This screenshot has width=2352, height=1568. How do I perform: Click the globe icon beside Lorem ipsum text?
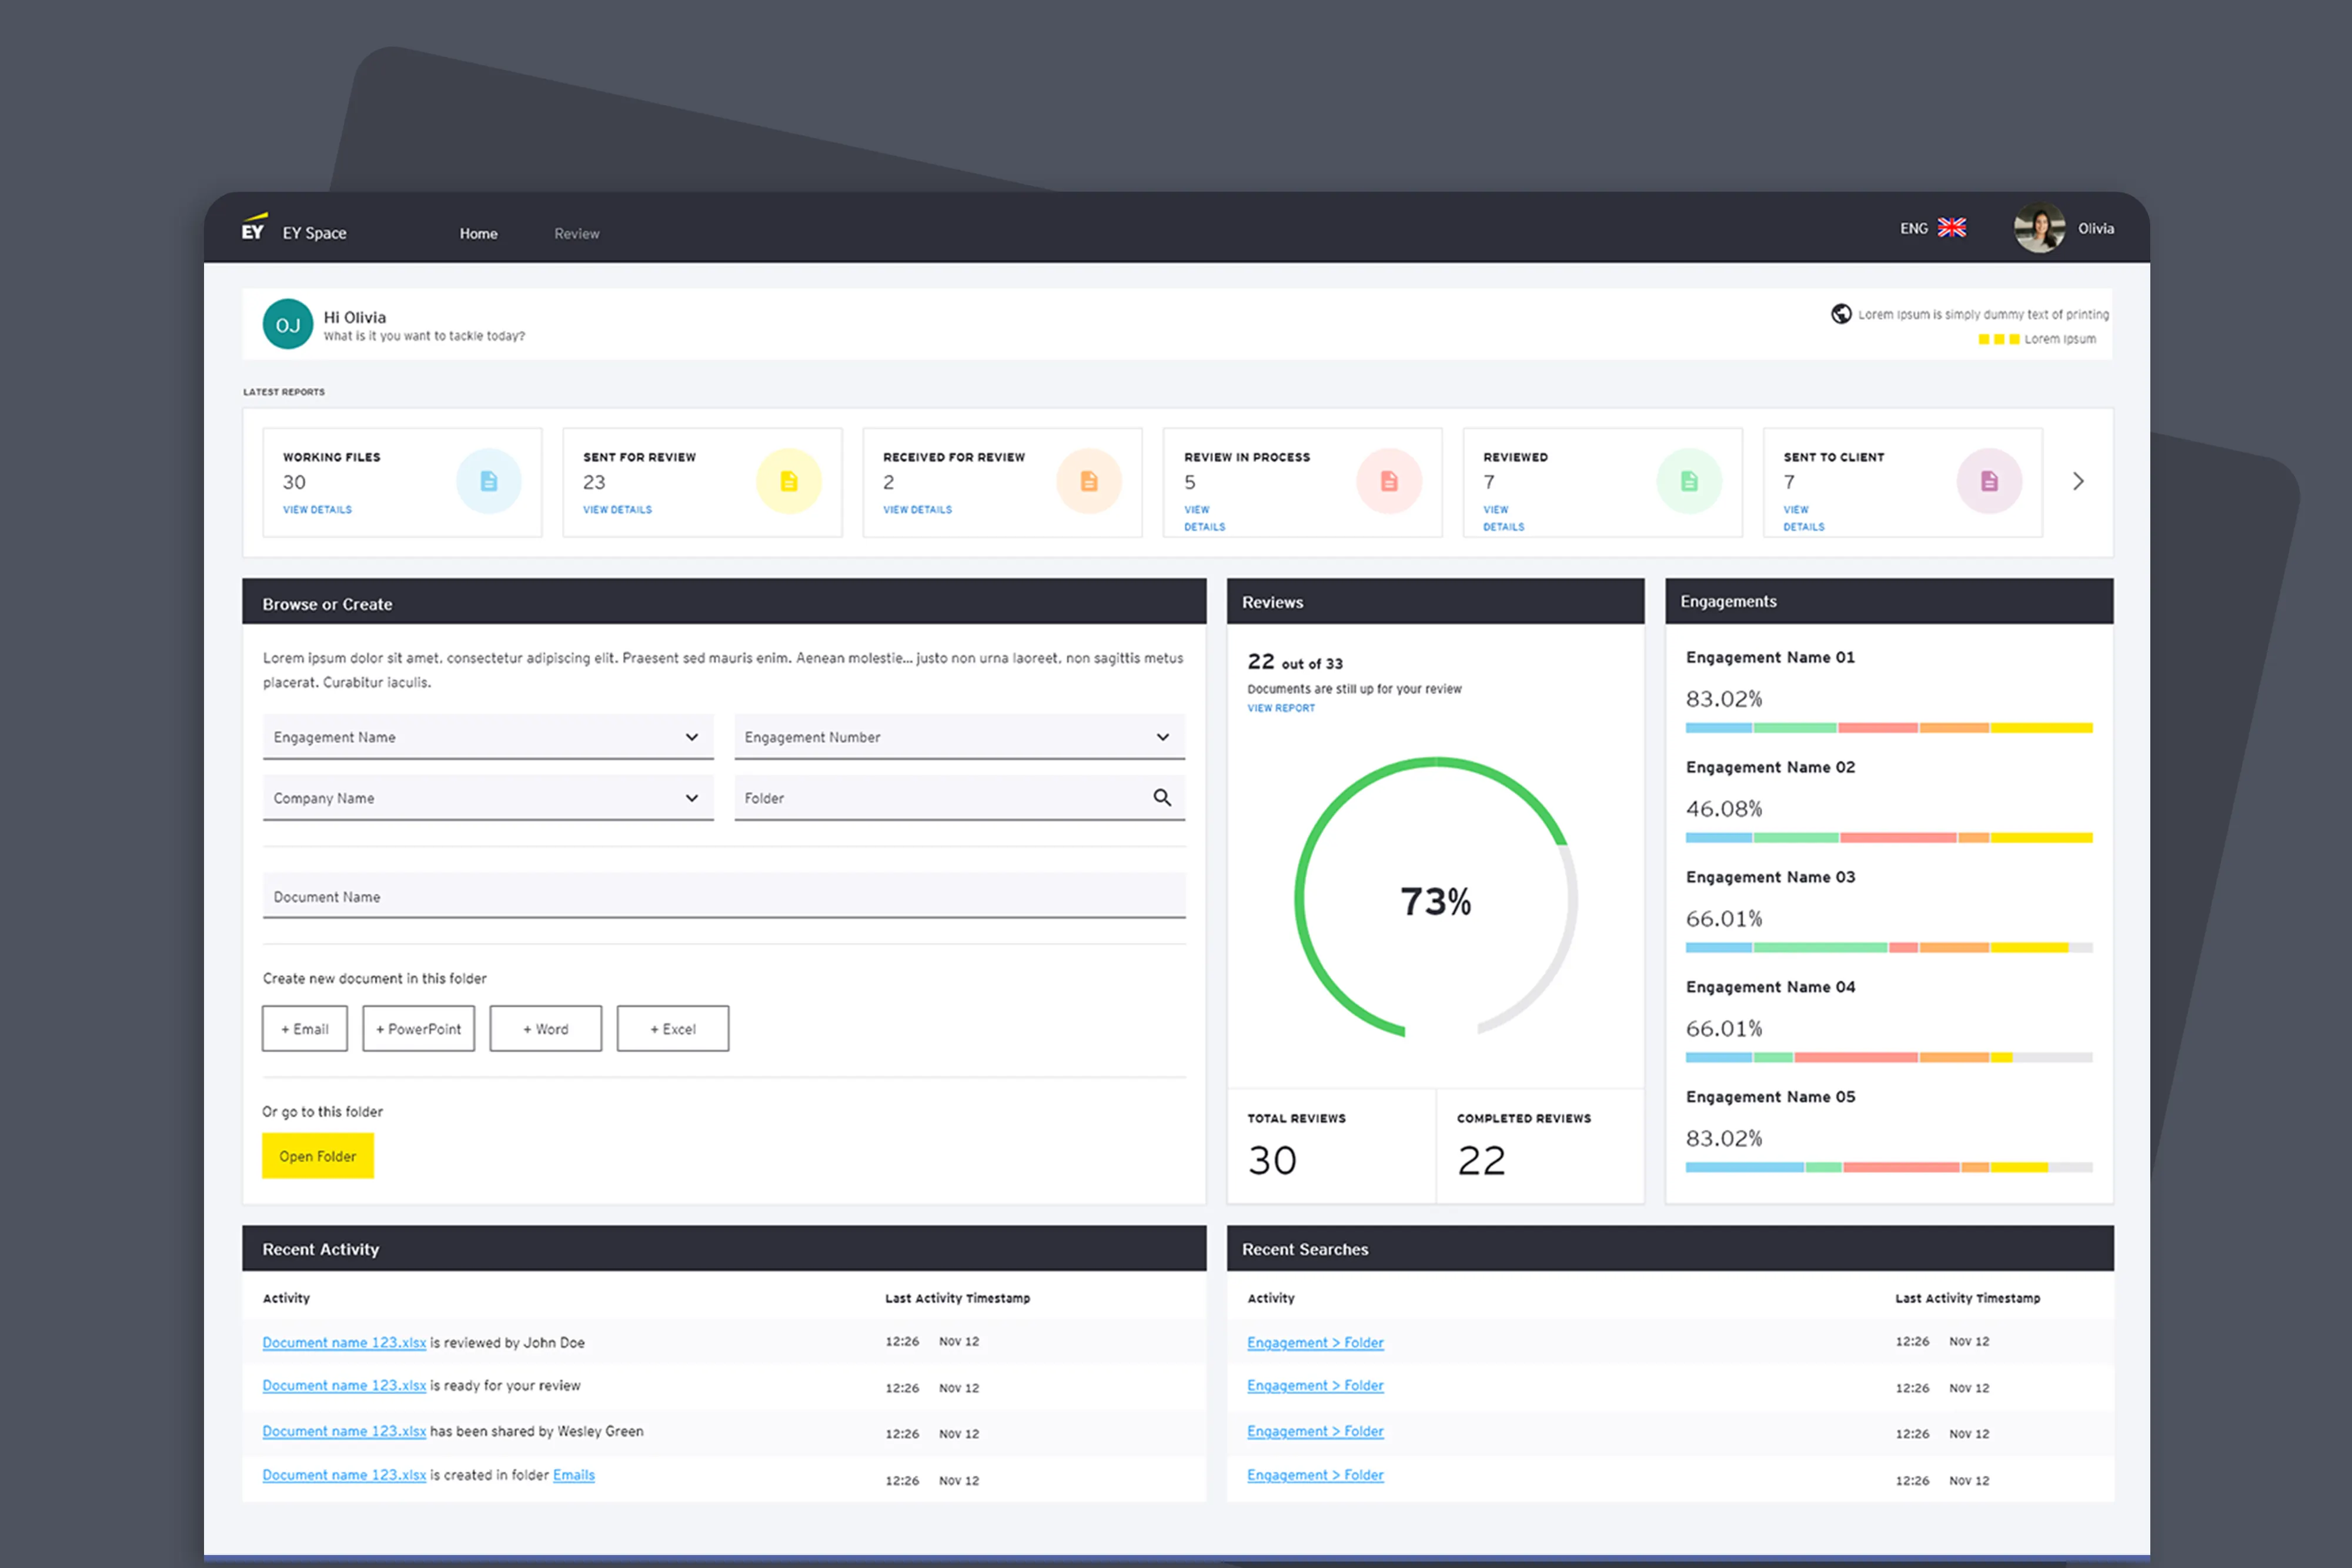[1840, 314]
